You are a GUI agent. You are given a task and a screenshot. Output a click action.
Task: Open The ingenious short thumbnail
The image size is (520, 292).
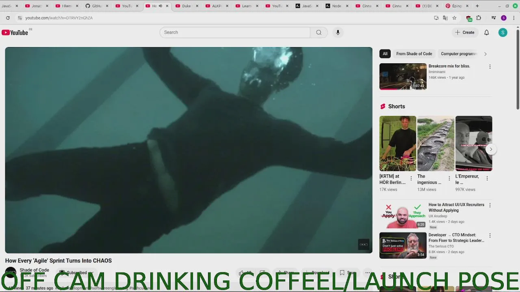coord(435,144)
